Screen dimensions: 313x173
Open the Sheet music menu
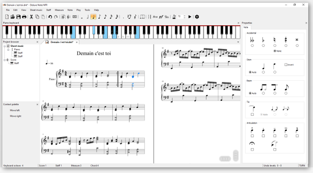(x=36, y=10)
